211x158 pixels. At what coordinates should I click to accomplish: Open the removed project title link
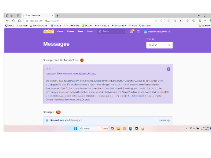76,74
